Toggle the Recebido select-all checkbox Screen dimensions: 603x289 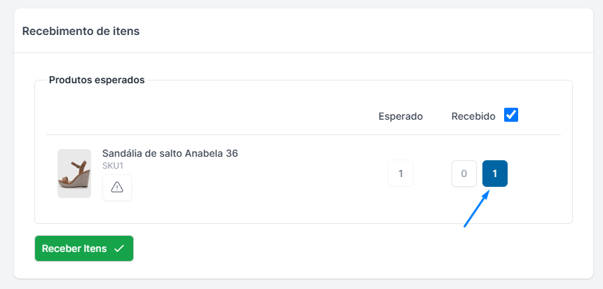point(511,115)
